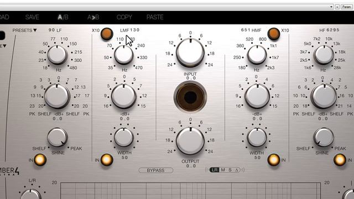This screenshot has height=199, width=354.
Task: Click the LMF gain dB knob
Action: coord(123,96)
